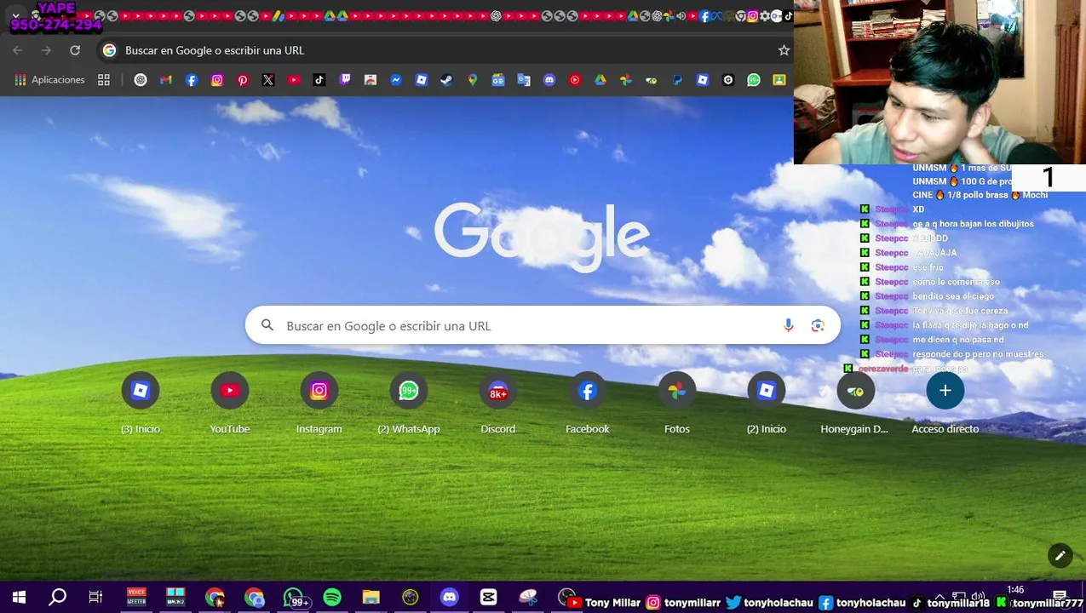This screenshot has height=613, width=1086.
Task: Open the Twitch bookmark icon
Action: tap(345, 80)
